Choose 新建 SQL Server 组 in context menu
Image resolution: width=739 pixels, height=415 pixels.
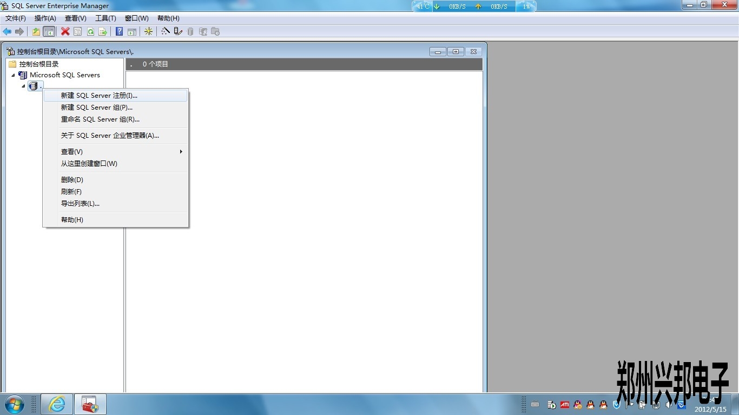[x=96, y=108]
